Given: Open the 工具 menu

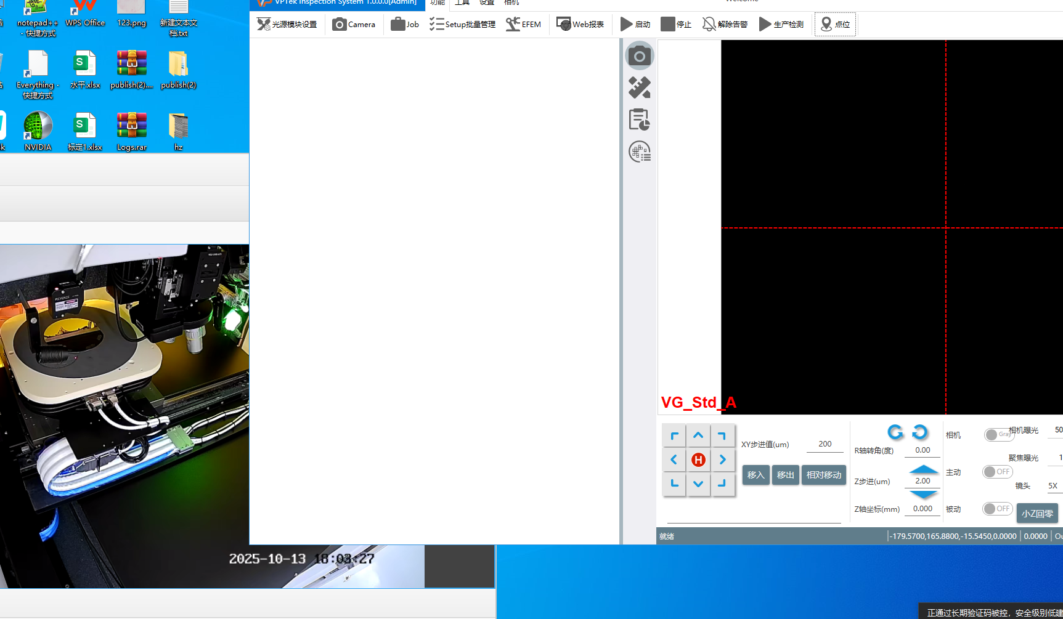Looking at the screenshot, I should click(462, 3).
